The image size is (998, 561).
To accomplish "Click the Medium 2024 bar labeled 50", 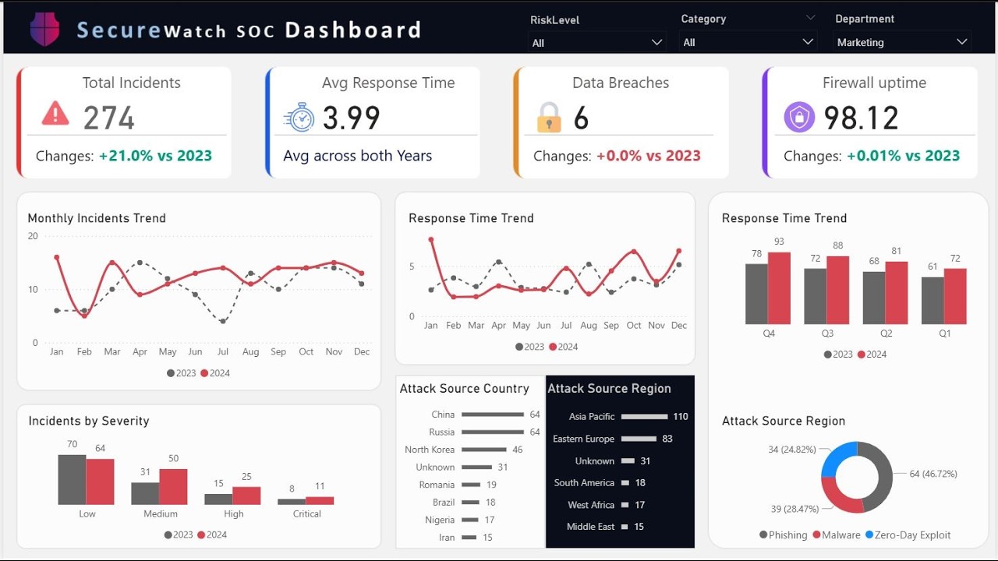I will 173,487.
